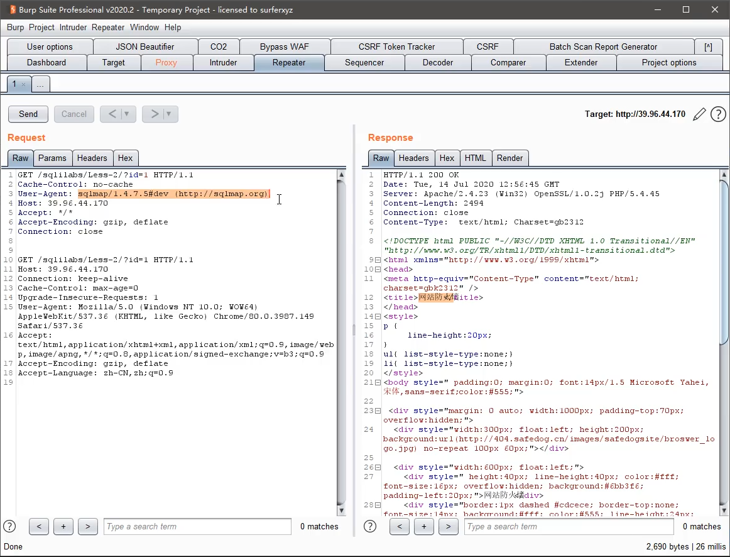Viewport: 730px width, 557px height.
Task: Click the request pane scroll up arrow
Action: click(341, 175)
